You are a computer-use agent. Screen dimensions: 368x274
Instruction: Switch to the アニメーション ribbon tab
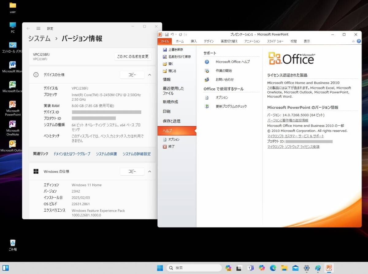point(252,41)
